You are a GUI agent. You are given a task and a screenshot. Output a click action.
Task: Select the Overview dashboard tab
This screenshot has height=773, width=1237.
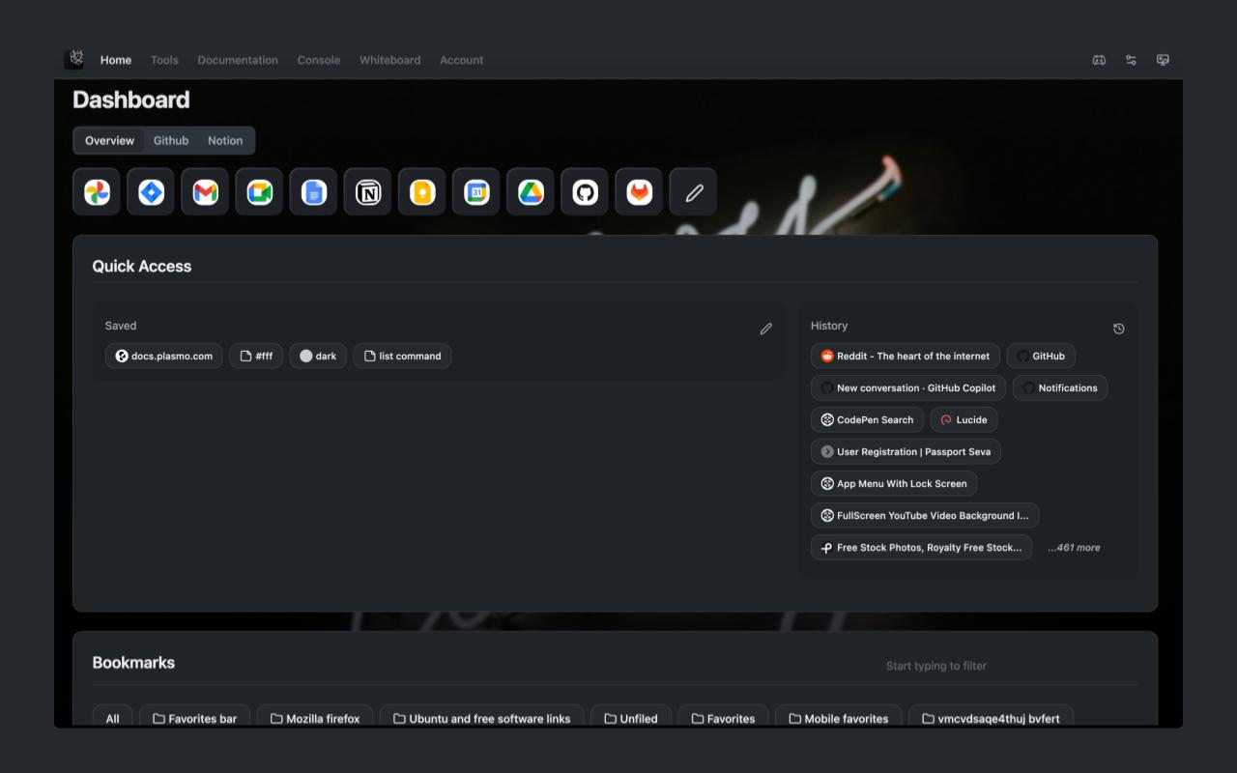109,140
